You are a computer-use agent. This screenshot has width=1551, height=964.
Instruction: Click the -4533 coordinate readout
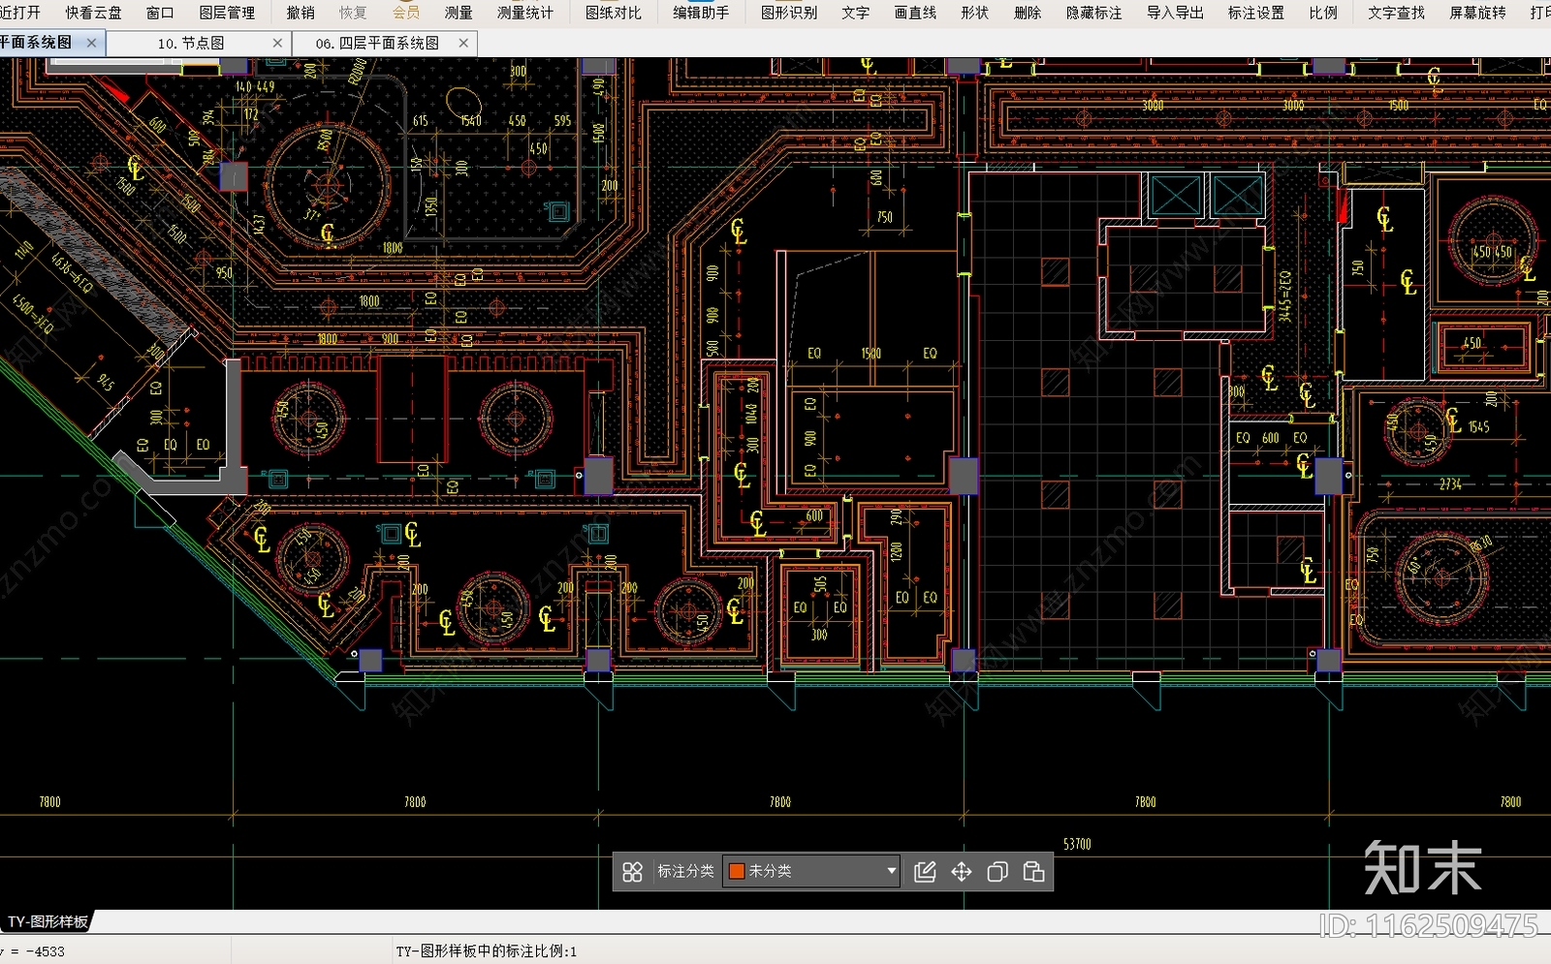click(x=46, y=951)
